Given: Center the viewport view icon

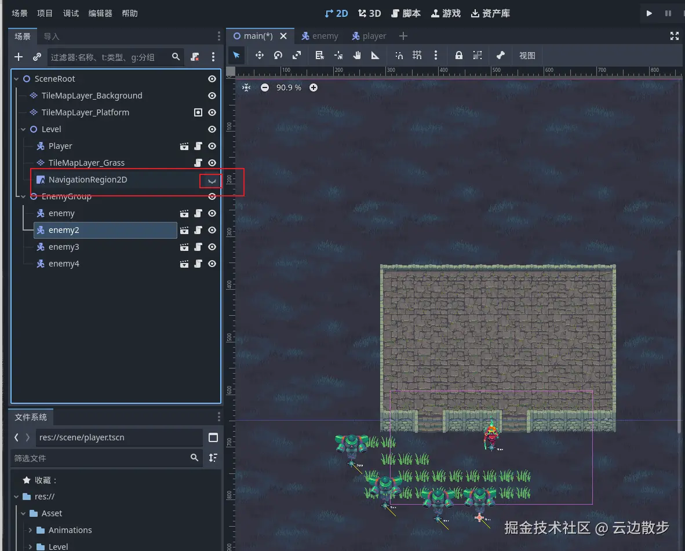Looking at the screenshot, I should 246,87.
